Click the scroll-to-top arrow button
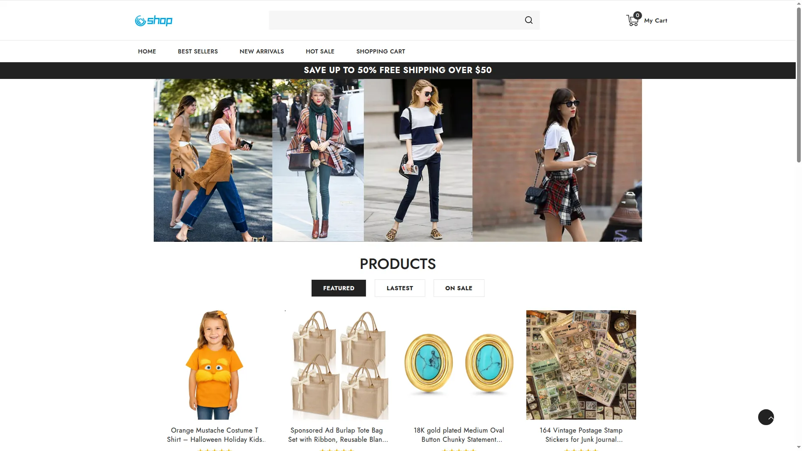The height and width of the screenshot is (451, 802). click(x=766, y=417)
